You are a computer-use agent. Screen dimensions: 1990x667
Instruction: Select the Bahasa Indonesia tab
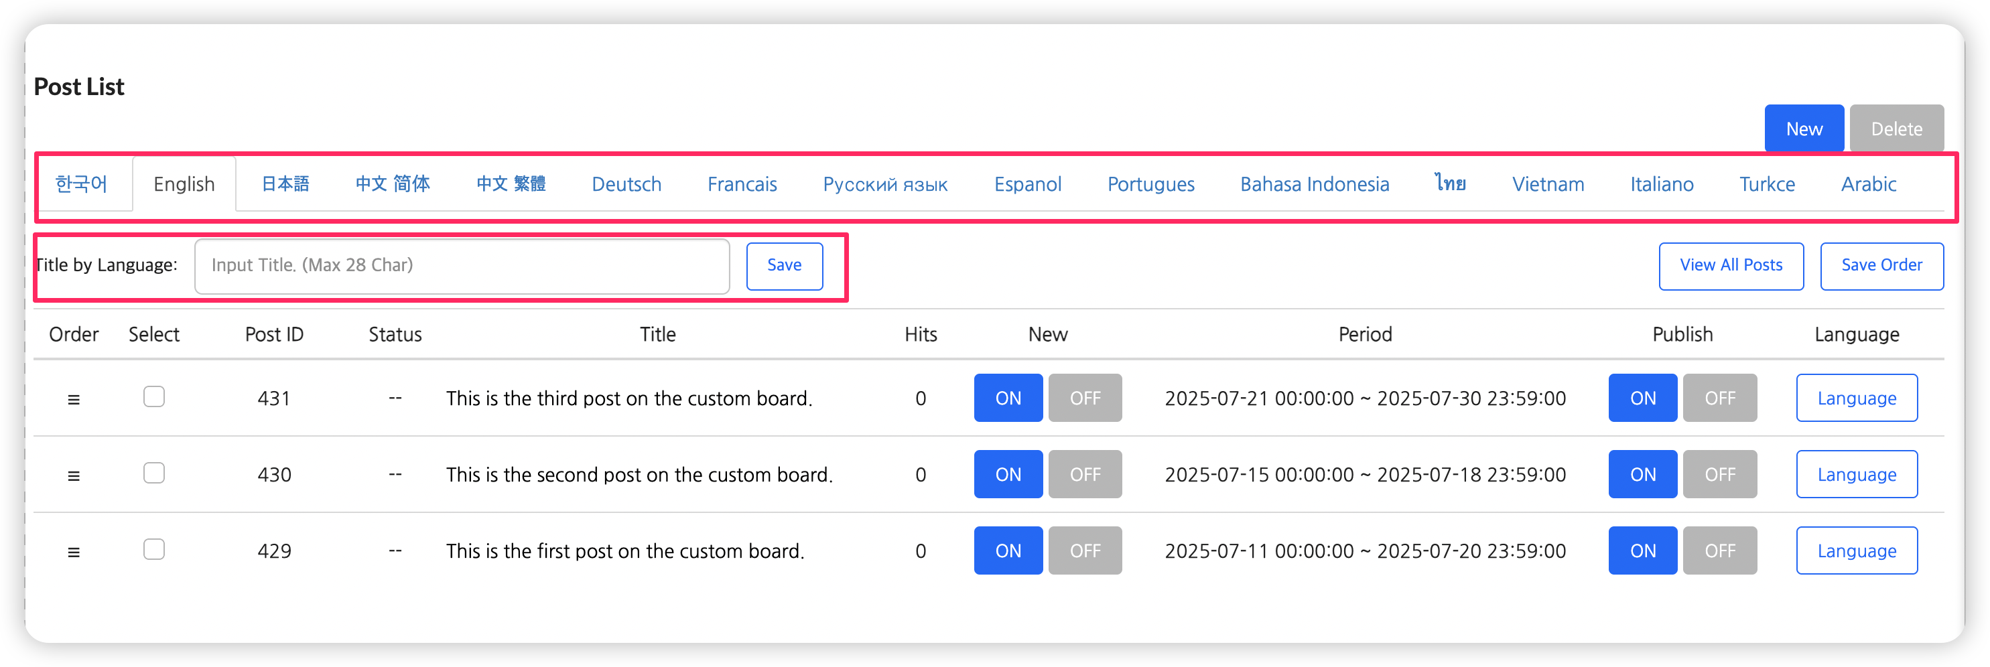[x=1314, y=185]
